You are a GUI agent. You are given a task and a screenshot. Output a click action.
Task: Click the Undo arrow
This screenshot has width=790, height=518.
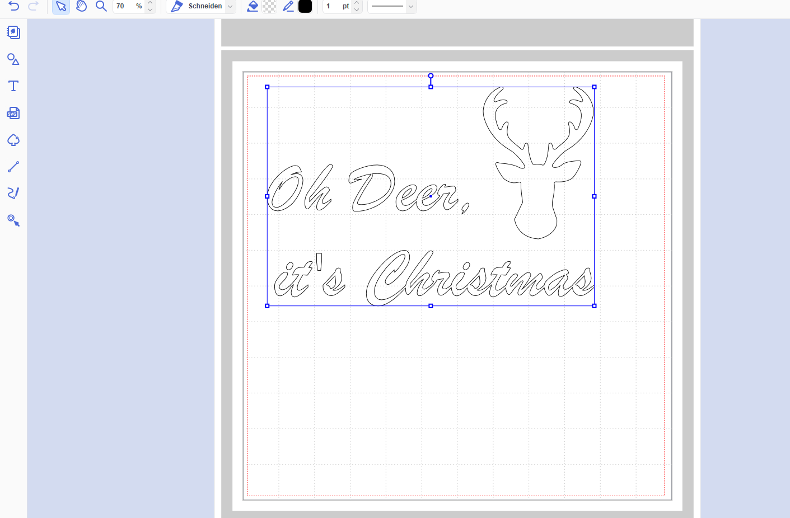pos(14,6)
